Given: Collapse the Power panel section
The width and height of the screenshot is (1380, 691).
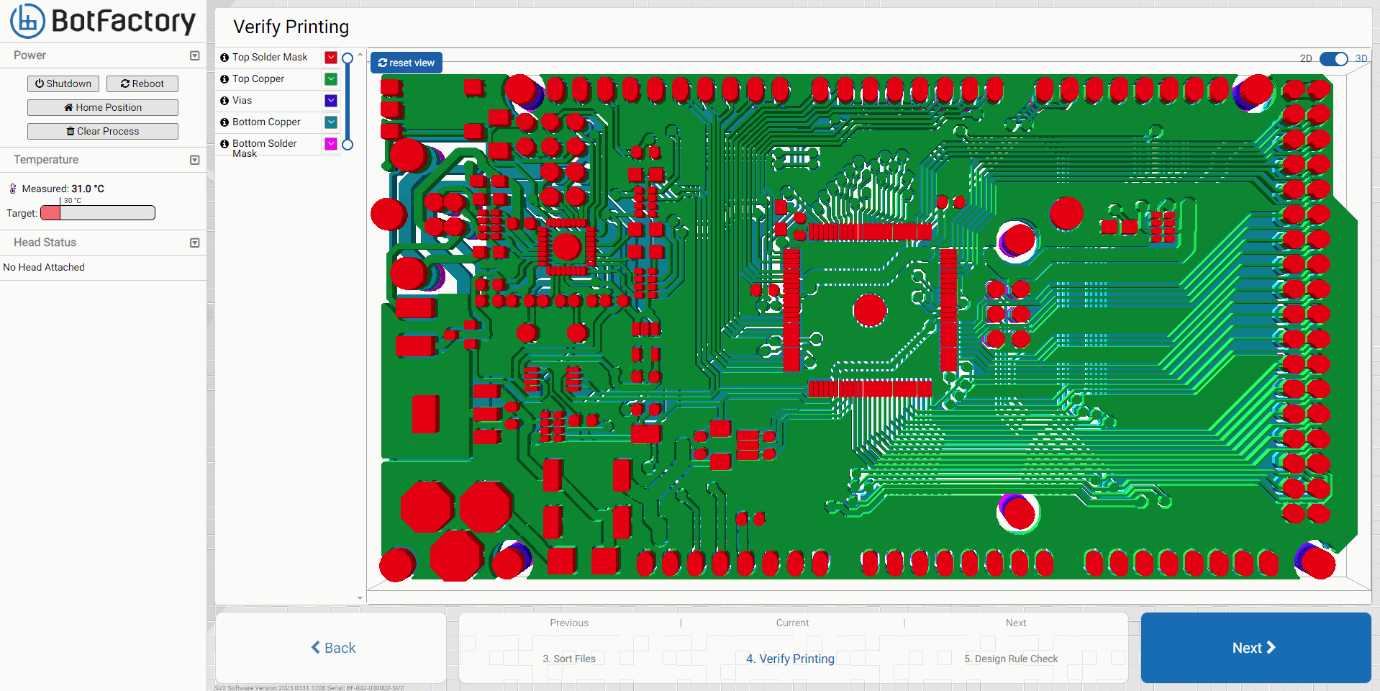Looking at the screenshot, I should [194, 55].
